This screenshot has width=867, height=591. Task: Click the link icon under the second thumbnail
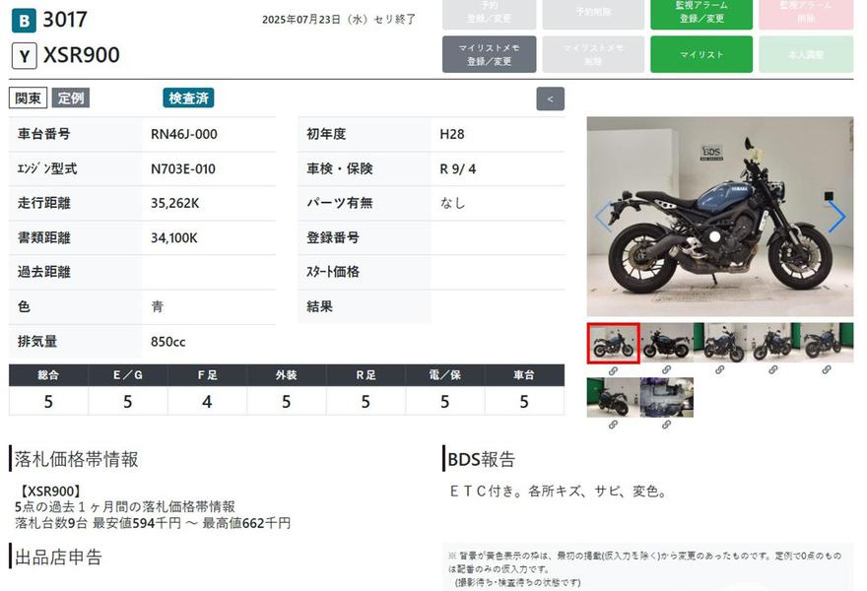point(667,370)
